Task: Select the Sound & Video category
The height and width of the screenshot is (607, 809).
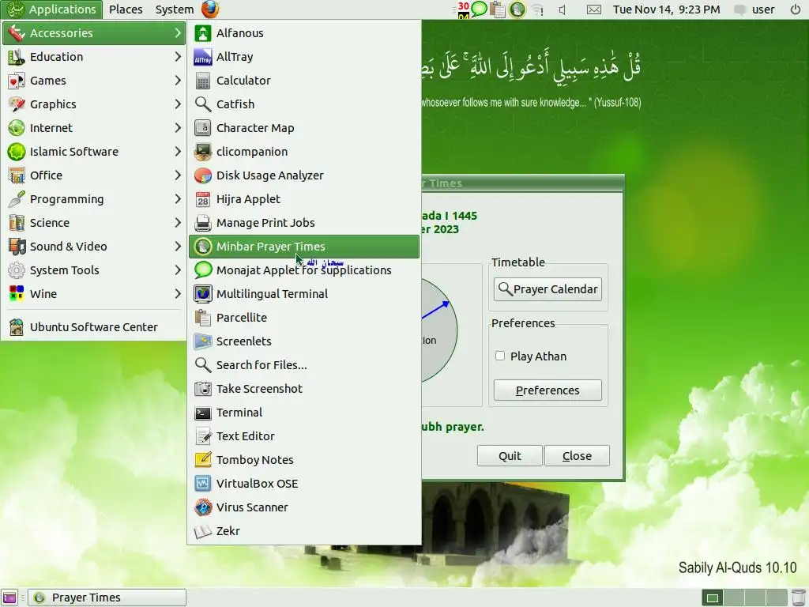Action: (x=94, y=247)
